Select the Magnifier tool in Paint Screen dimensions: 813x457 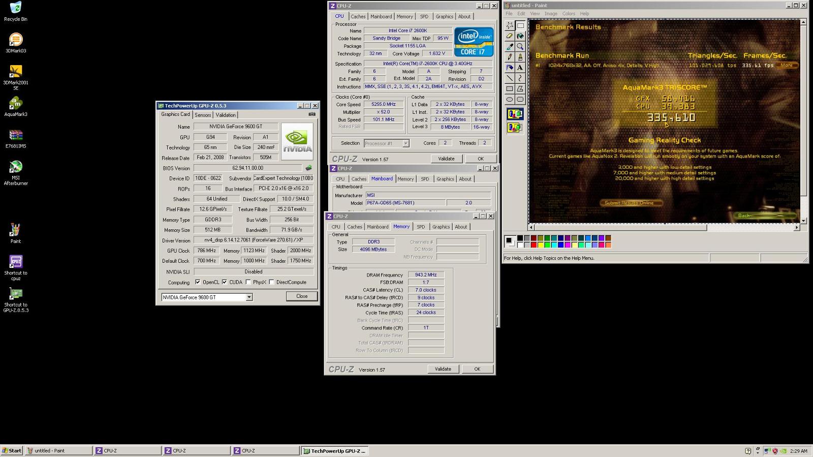(x=520, y=46)
